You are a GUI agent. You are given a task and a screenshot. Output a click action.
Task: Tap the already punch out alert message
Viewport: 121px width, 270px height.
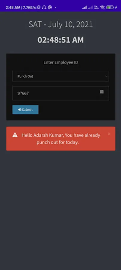point(61,139)
